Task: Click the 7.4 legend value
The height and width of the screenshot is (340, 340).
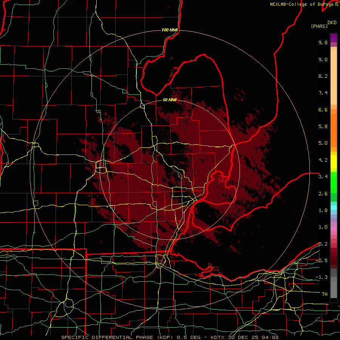Action: pos(323,93)
